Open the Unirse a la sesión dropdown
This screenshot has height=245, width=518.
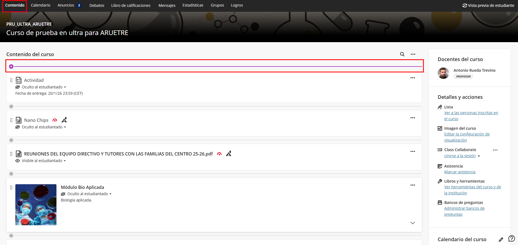479,156
